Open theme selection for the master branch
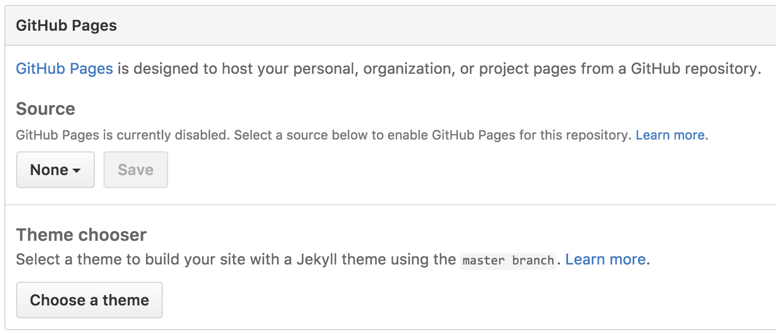This screenshot has width=776, height=334. point(89,300)
